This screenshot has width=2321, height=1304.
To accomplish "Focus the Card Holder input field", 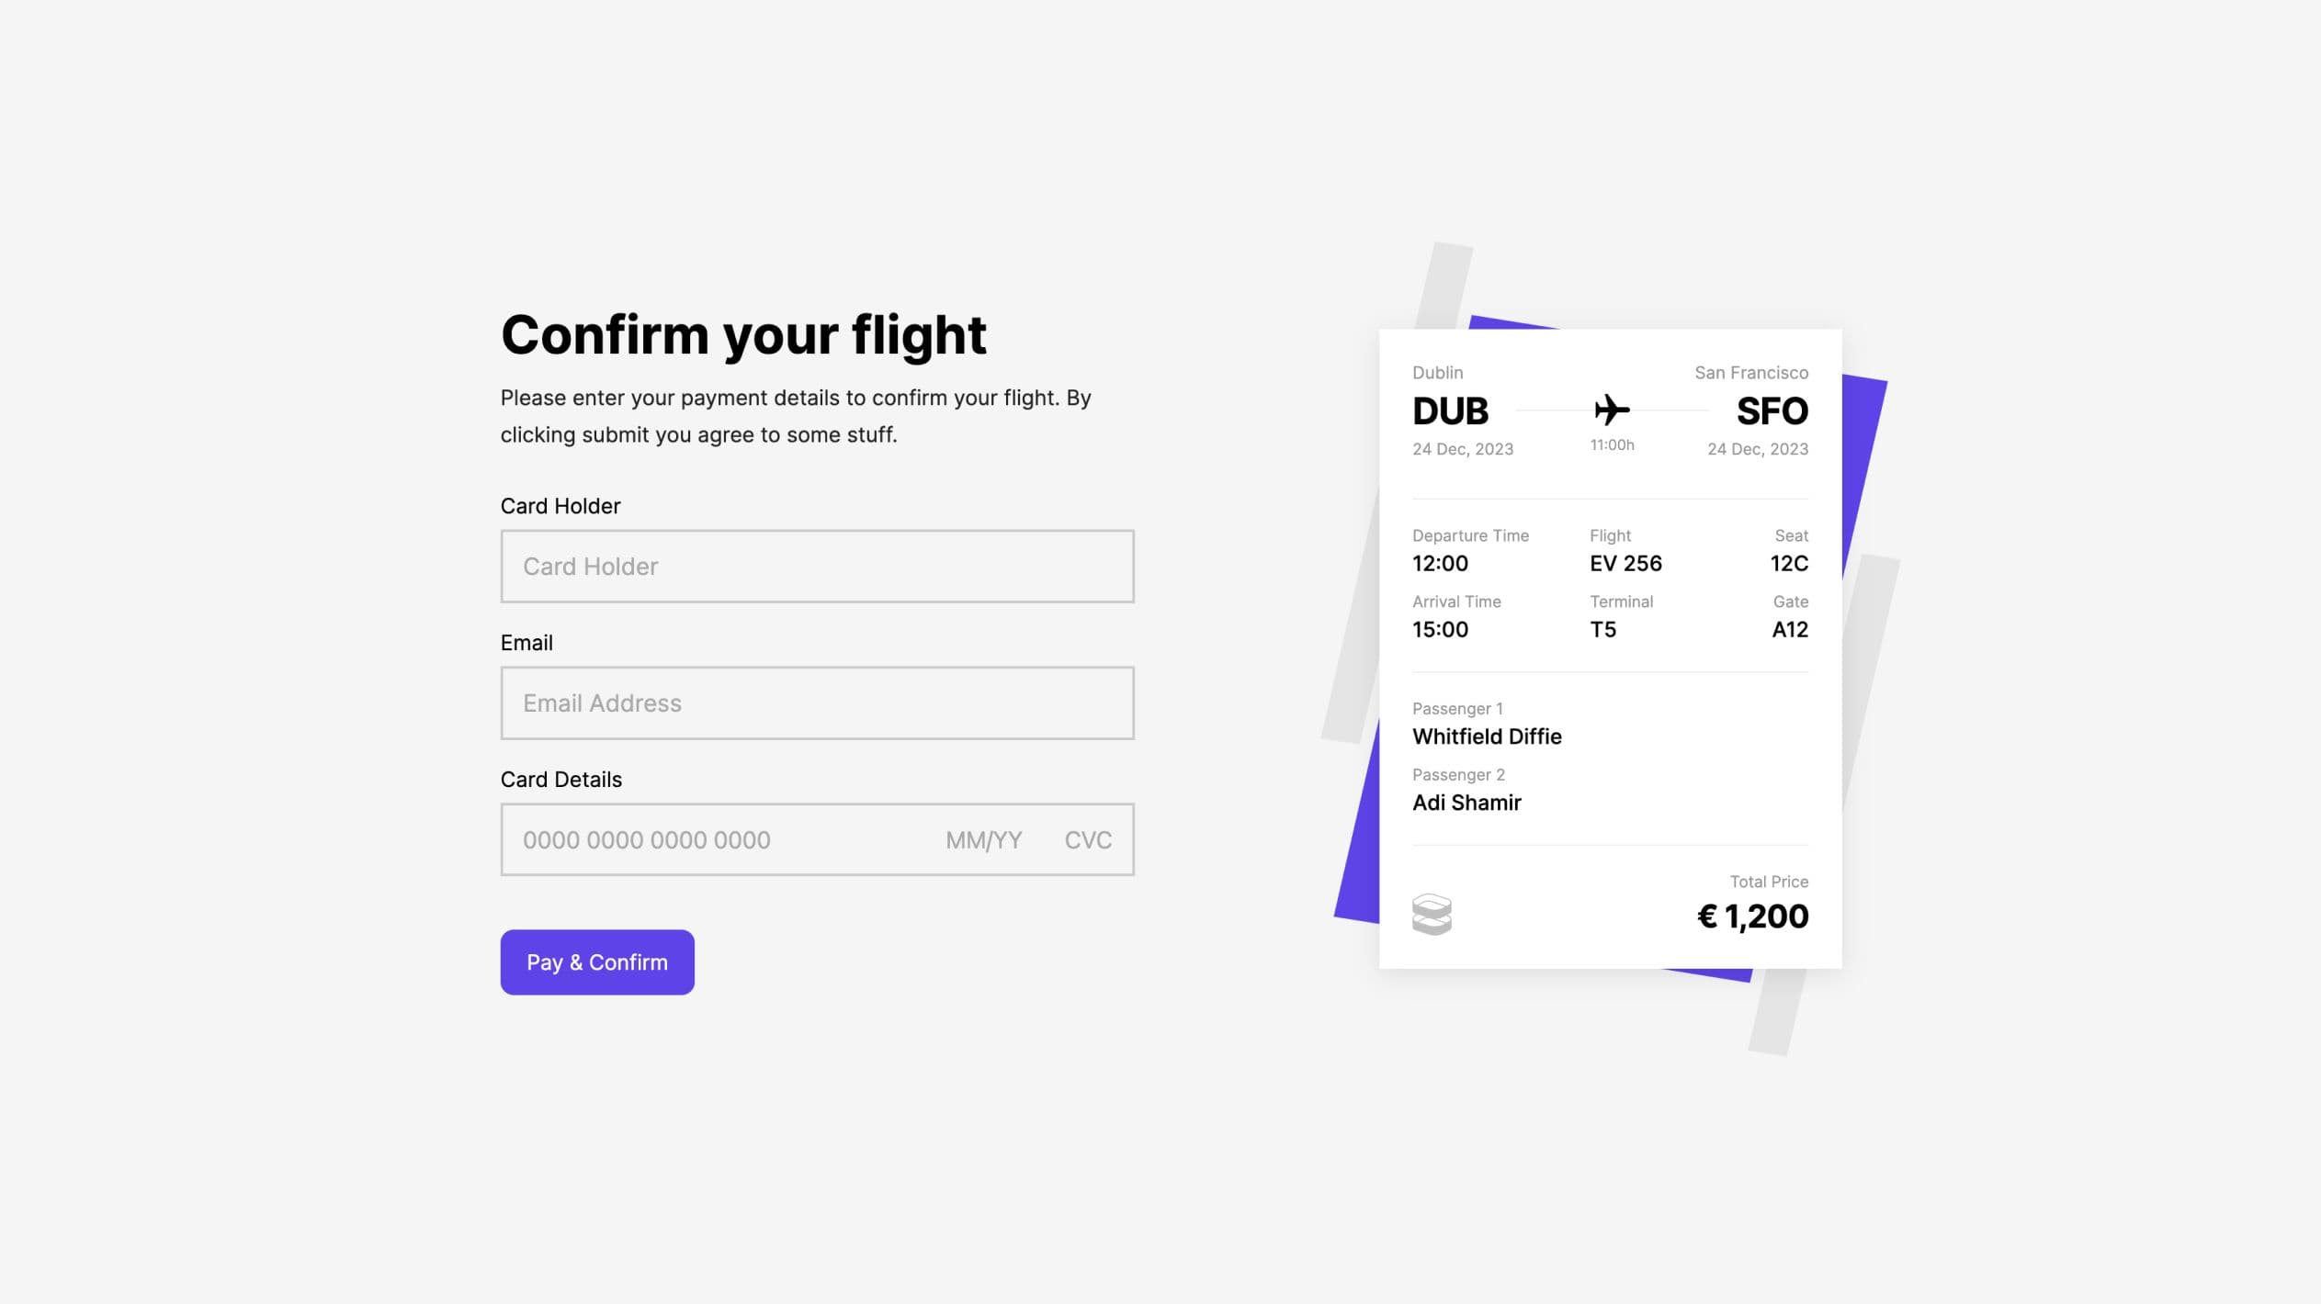I will [x=817, y=566].
